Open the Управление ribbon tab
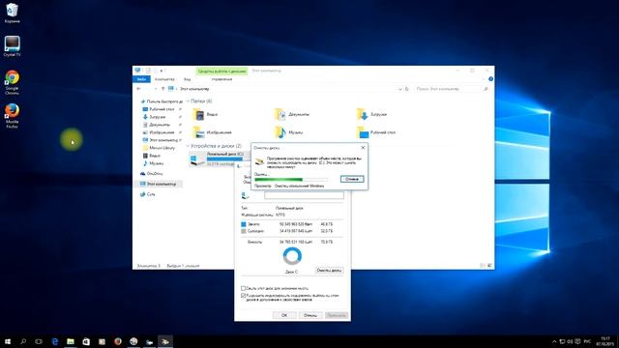Image resolution: width=619 pixels, height=348 pixels. coord(221,79)
